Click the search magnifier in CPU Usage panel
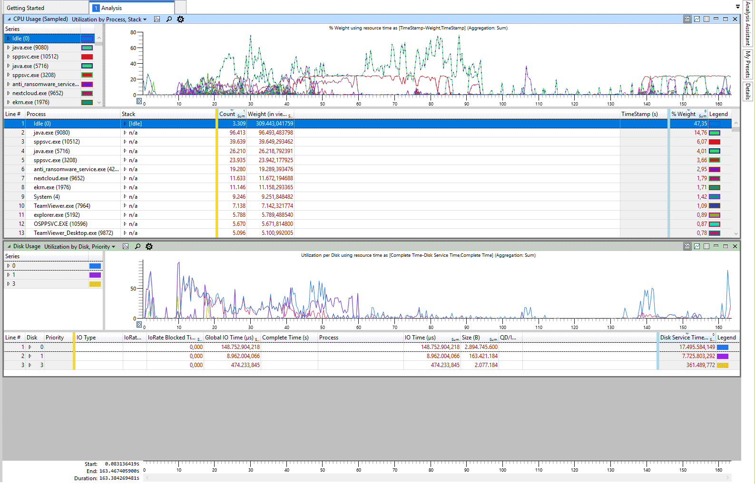755x484 pixels. pyautogui.click(x=169, y=19)
